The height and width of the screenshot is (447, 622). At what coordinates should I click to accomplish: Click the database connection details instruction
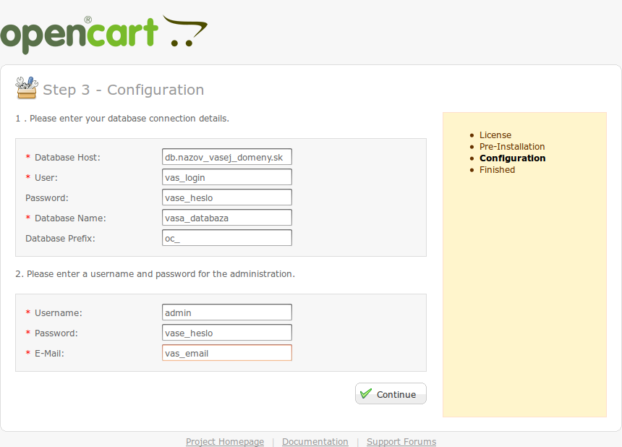(122, 119)
